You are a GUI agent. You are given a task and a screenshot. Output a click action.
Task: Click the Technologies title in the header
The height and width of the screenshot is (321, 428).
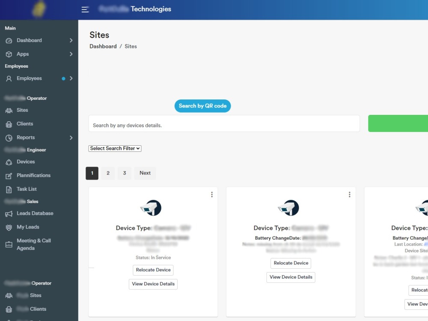(151, 9)
